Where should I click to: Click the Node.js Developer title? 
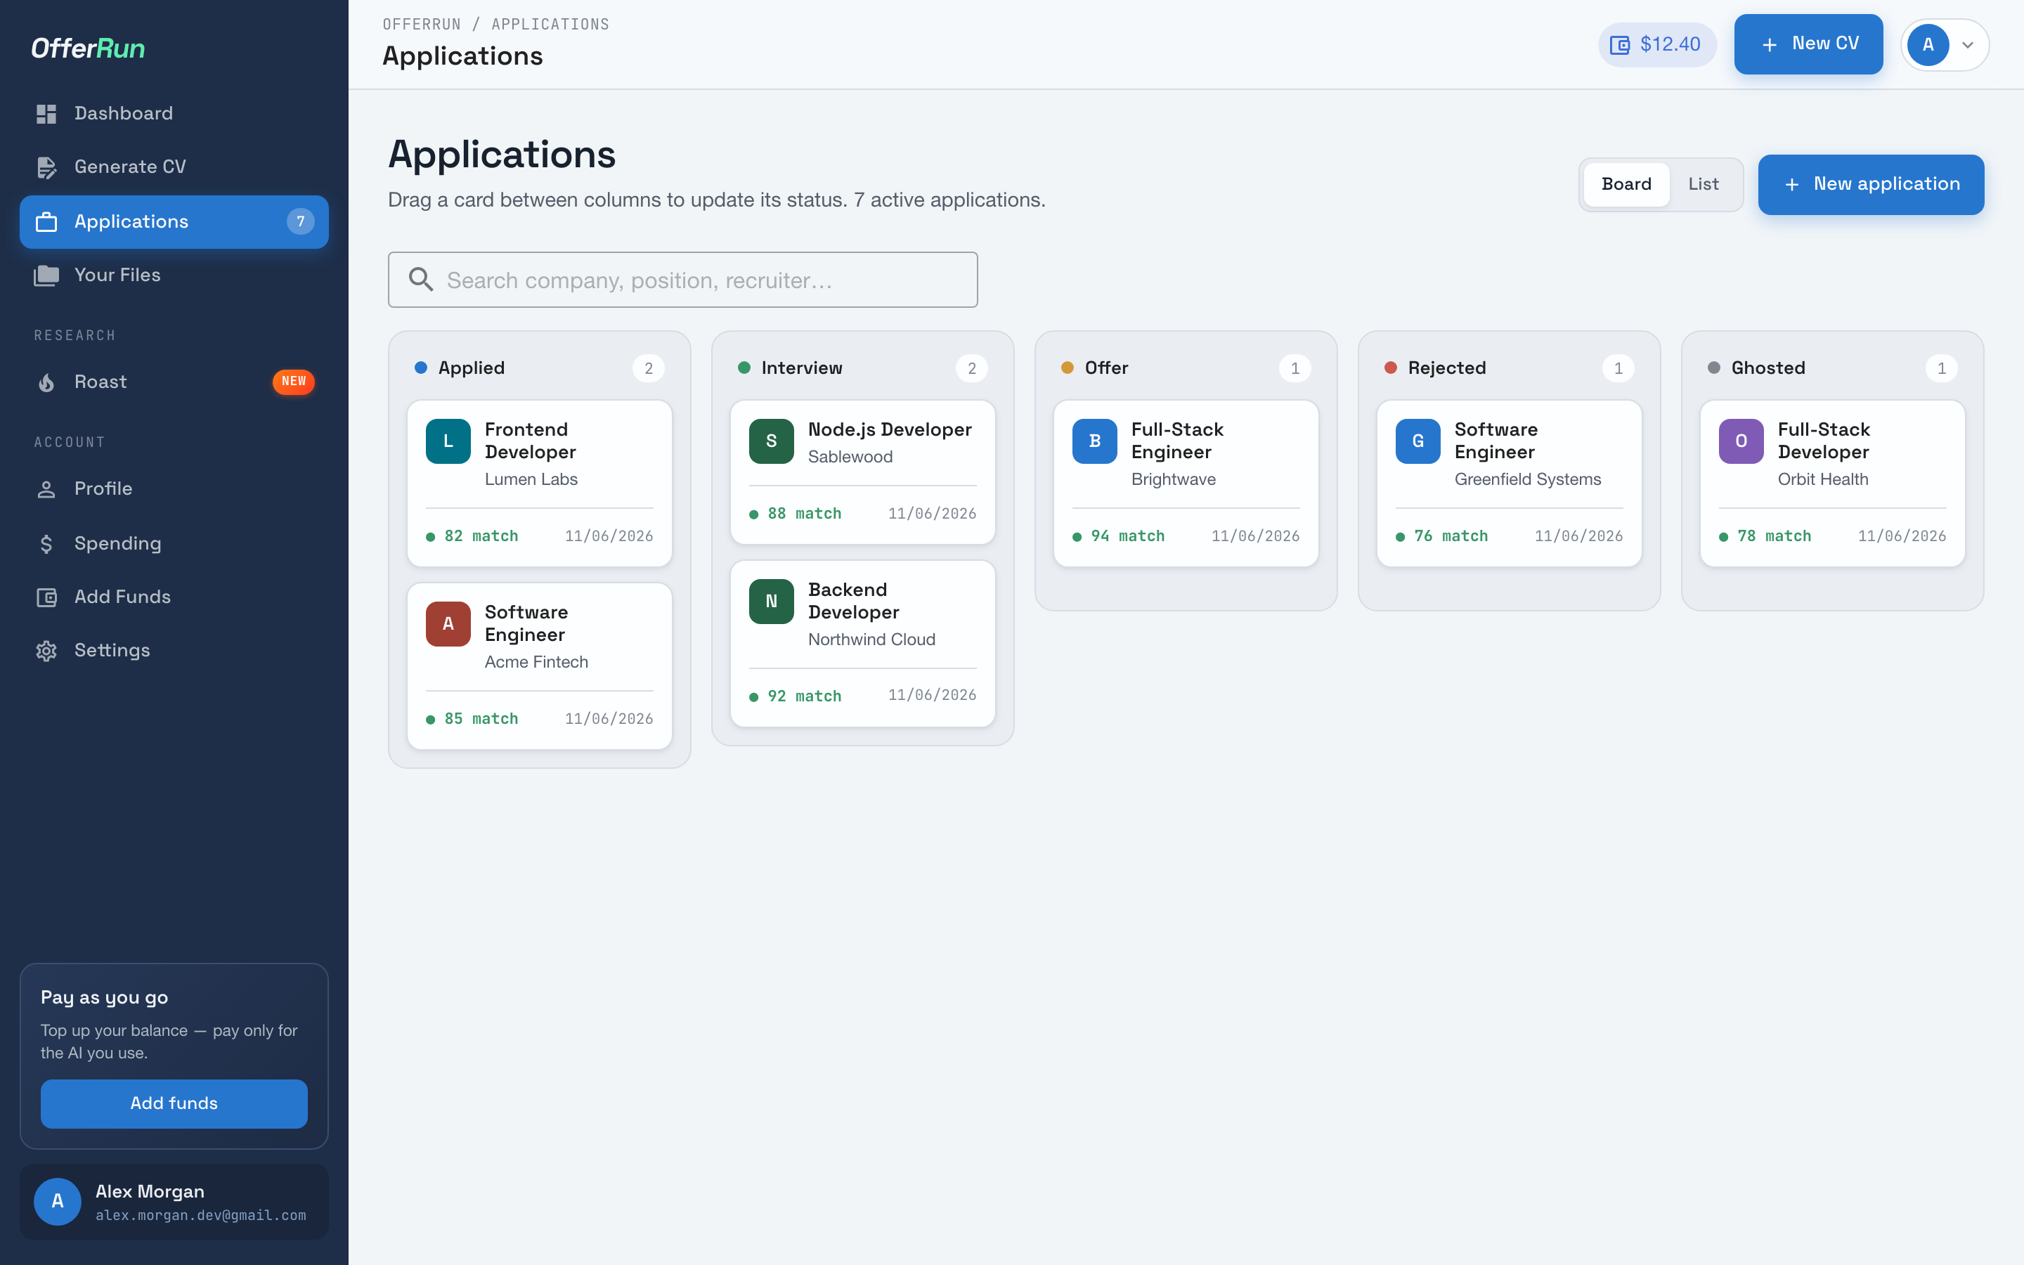coord(890,429)
